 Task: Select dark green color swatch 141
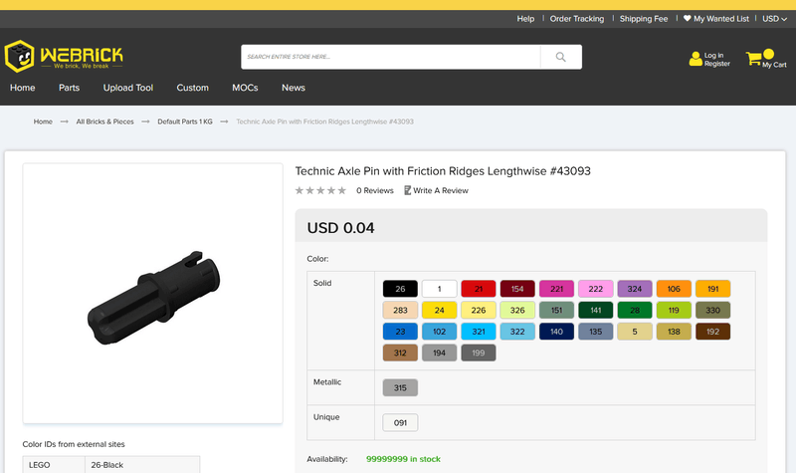pos(595,310)
